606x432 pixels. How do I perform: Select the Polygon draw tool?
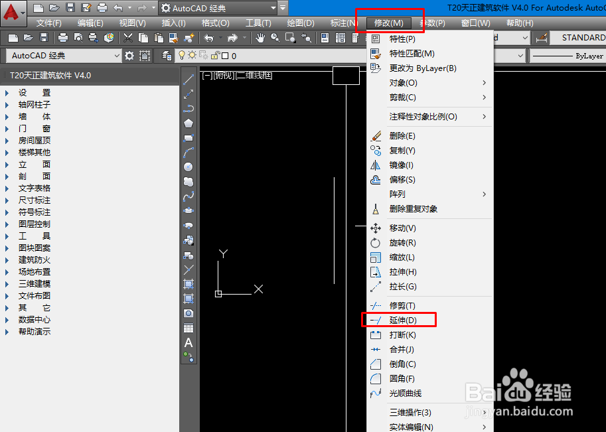pyautogui.click(x=189, y=123)
